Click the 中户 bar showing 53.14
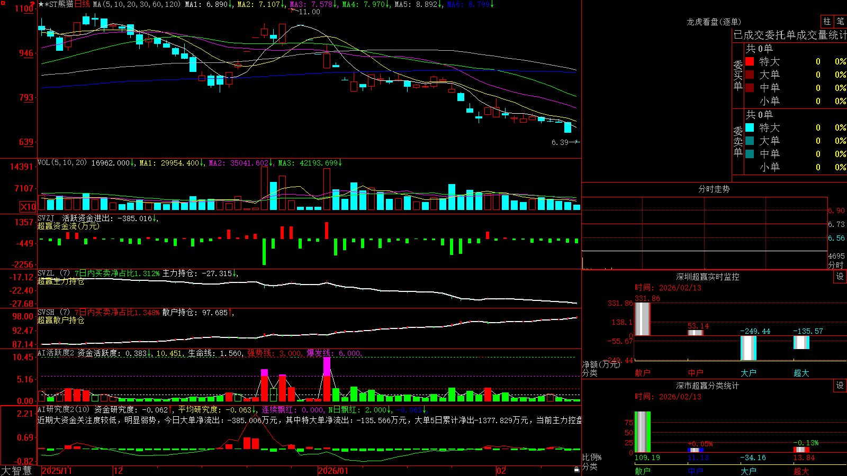Screen dimensions: 847x476 pyautogui.click(x=696, y=333)
